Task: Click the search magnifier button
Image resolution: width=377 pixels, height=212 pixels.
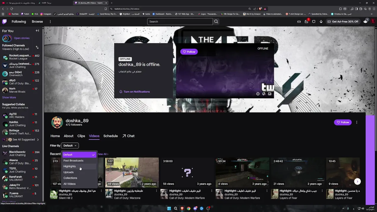Action: [216, 21]
